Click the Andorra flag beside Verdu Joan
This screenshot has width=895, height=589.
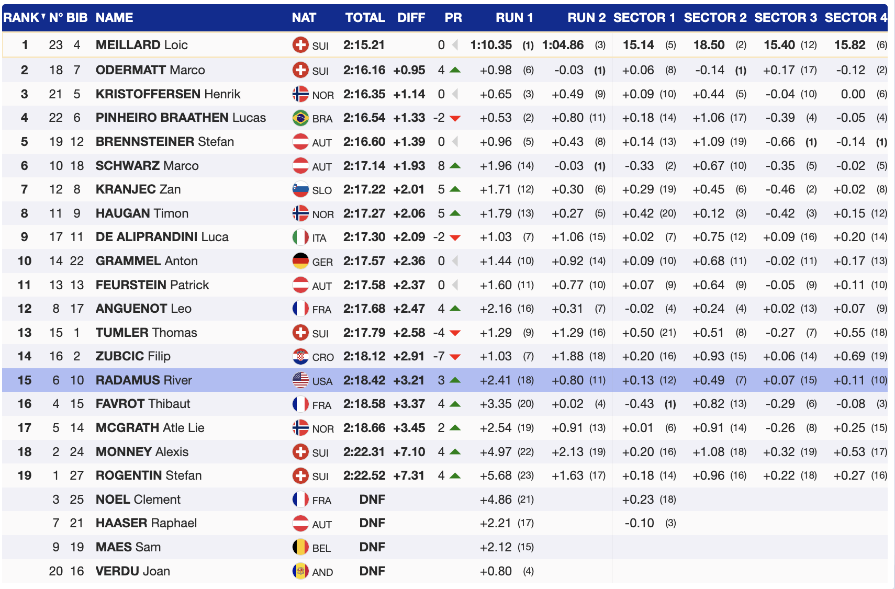pyautogui.click(x=300, y=571)
